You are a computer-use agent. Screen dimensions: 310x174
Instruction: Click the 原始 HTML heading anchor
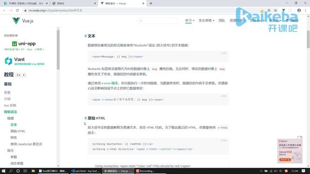(x=86, y=118)
